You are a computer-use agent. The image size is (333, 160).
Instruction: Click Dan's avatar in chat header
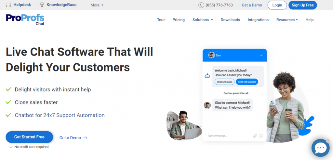[211, 55]
